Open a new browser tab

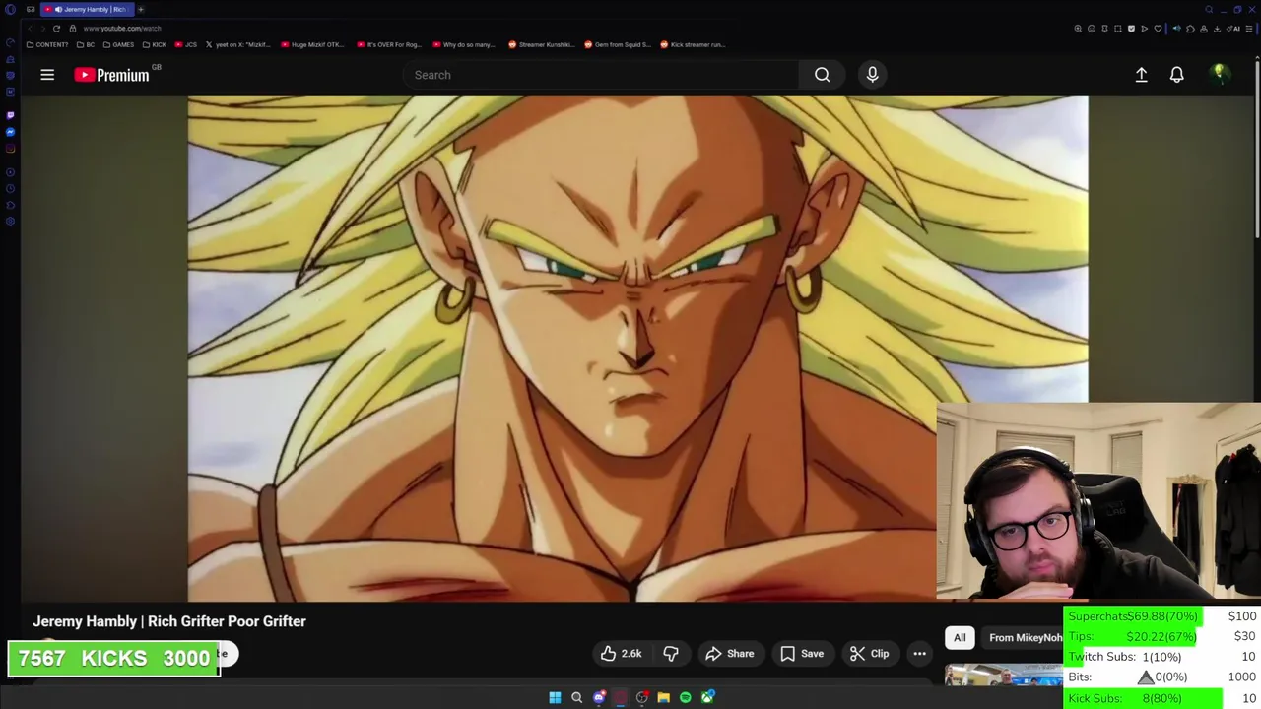(141, 9)
